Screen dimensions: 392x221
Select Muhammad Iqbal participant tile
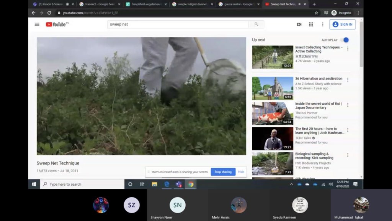(361, 205)
